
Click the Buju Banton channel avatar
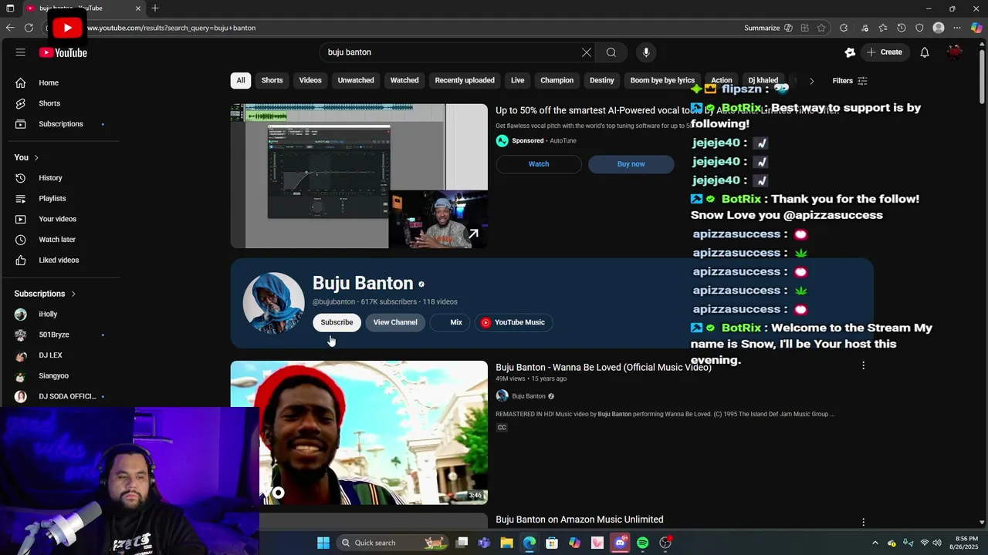tap(274, 303)
